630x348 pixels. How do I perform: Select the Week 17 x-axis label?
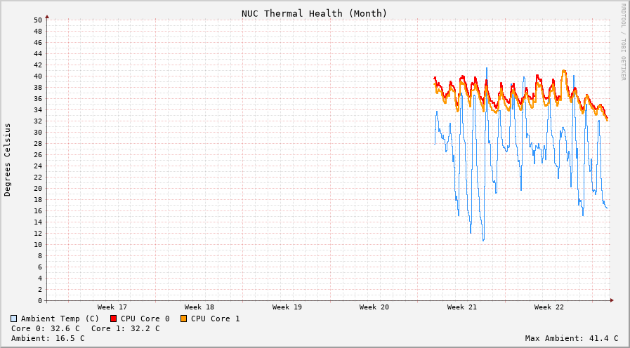point(112,307)
